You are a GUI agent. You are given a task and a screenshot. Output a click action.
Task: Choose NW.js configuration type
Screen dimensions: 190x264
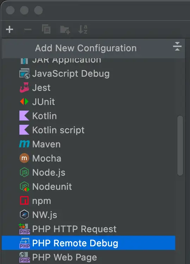[88, 215]
